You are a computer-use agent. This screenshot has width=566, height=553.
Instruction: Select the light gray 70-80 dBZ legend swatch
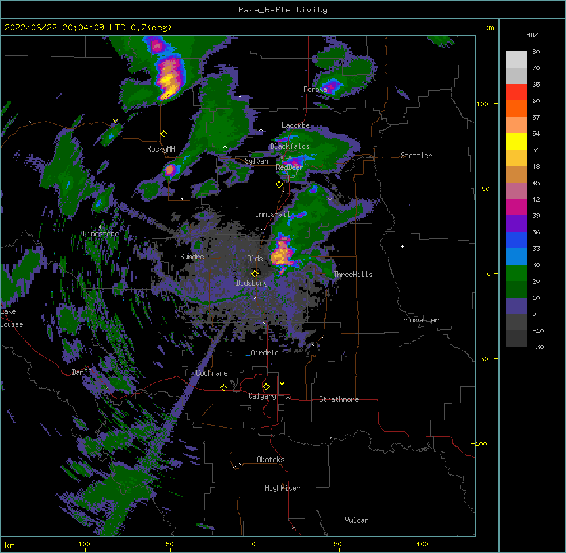[x=516, y=60]
